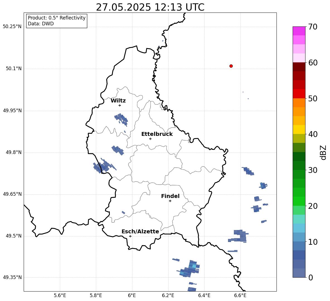
Task: Click the 5.8°E longitude label
Action: [96, 295]
